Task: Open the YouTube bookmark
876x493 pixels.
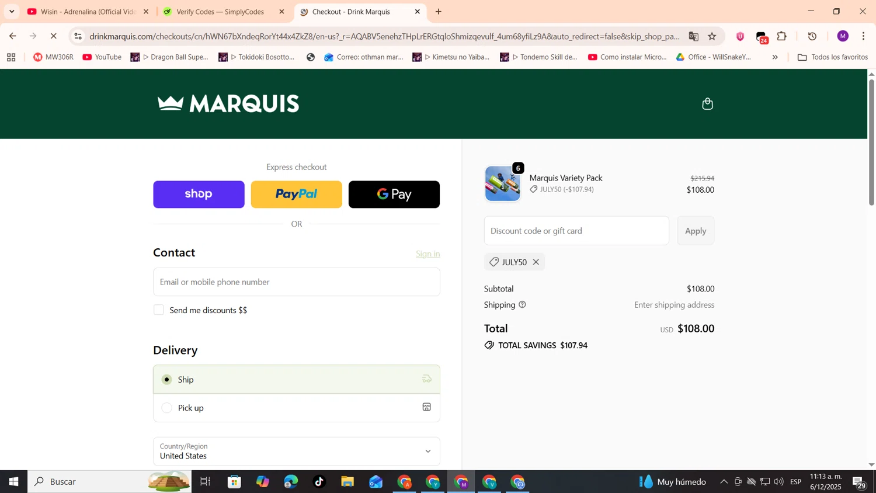Action: pyautogui.click(x=102, y=57)
